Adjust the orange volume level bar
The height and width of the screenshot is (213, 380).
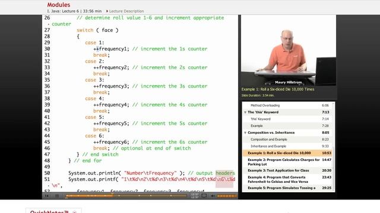pyautogui.click(x=227, y=196)
